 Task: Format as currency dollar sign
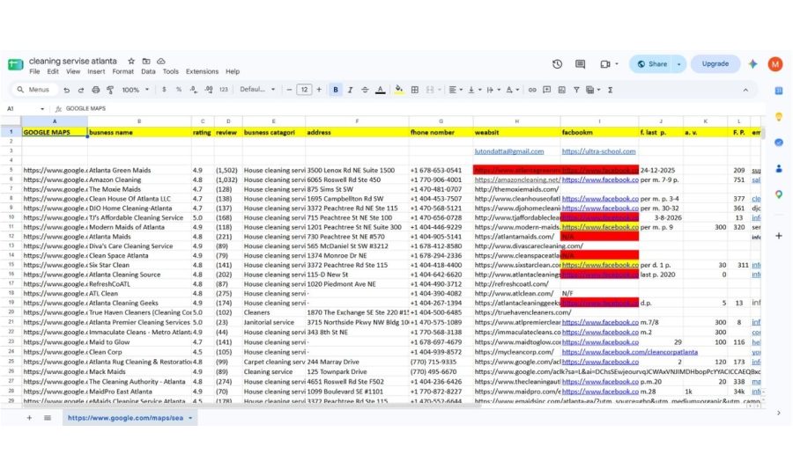[x=164, y=90]
